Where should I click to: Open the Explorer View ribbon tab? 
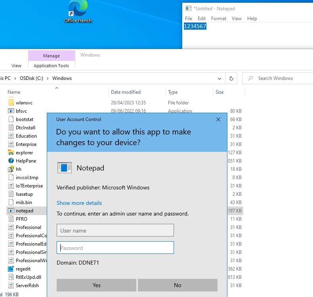16,66
